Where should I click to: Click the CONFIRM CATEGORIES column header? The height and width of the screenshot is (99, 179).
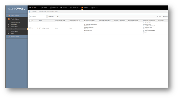coord(119,21)
